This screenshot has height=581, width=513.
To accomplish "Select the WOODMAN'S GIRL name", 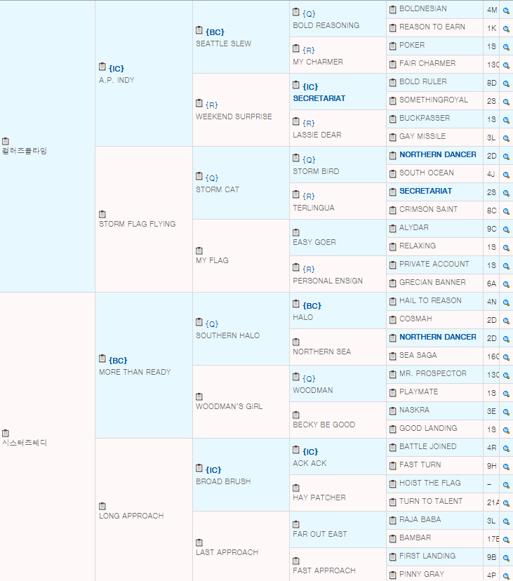I will (x=229, y=406).
